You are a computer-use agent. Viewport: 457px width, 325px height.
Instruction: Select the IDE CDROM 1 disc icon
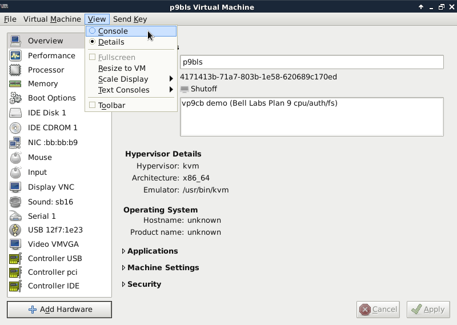click(x=15, y=127)
